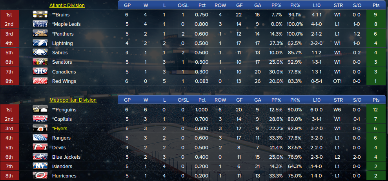Click the Hurricanes team logo
This screenshot has height=181, width=388.
(x=40, y=176)
